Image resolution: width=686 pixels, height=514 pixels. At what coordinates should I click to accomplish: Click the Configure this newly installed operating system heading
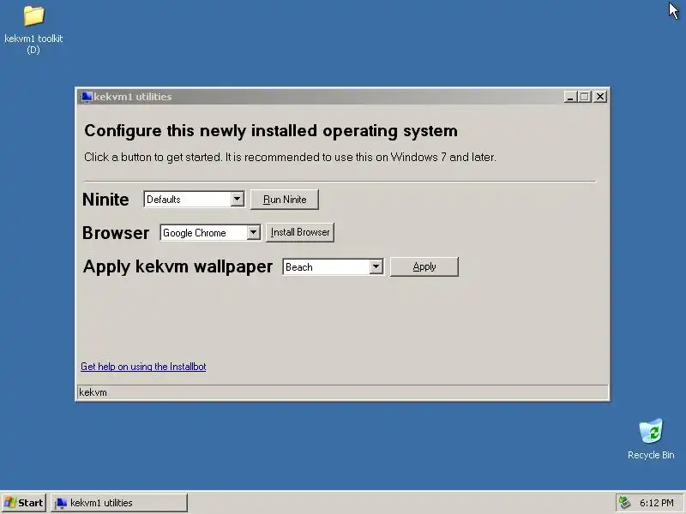coord(271,131)
